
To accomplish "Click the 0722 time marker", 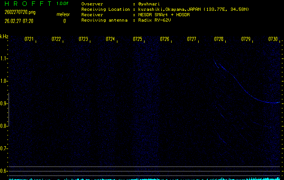I will [56, 39].
